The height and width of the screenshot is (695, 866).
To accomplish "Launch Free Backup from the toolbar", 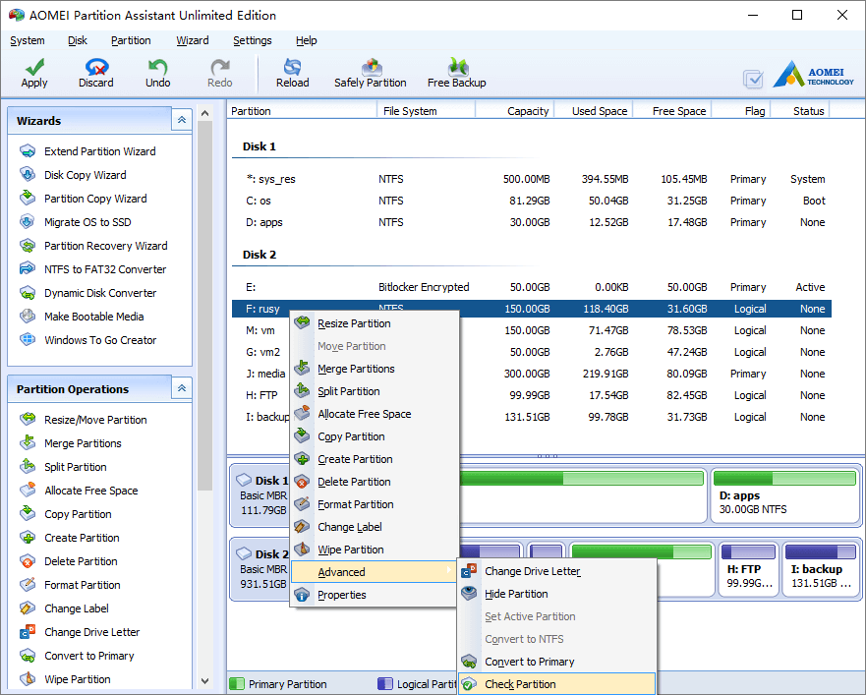I will (x=456, y=71).
